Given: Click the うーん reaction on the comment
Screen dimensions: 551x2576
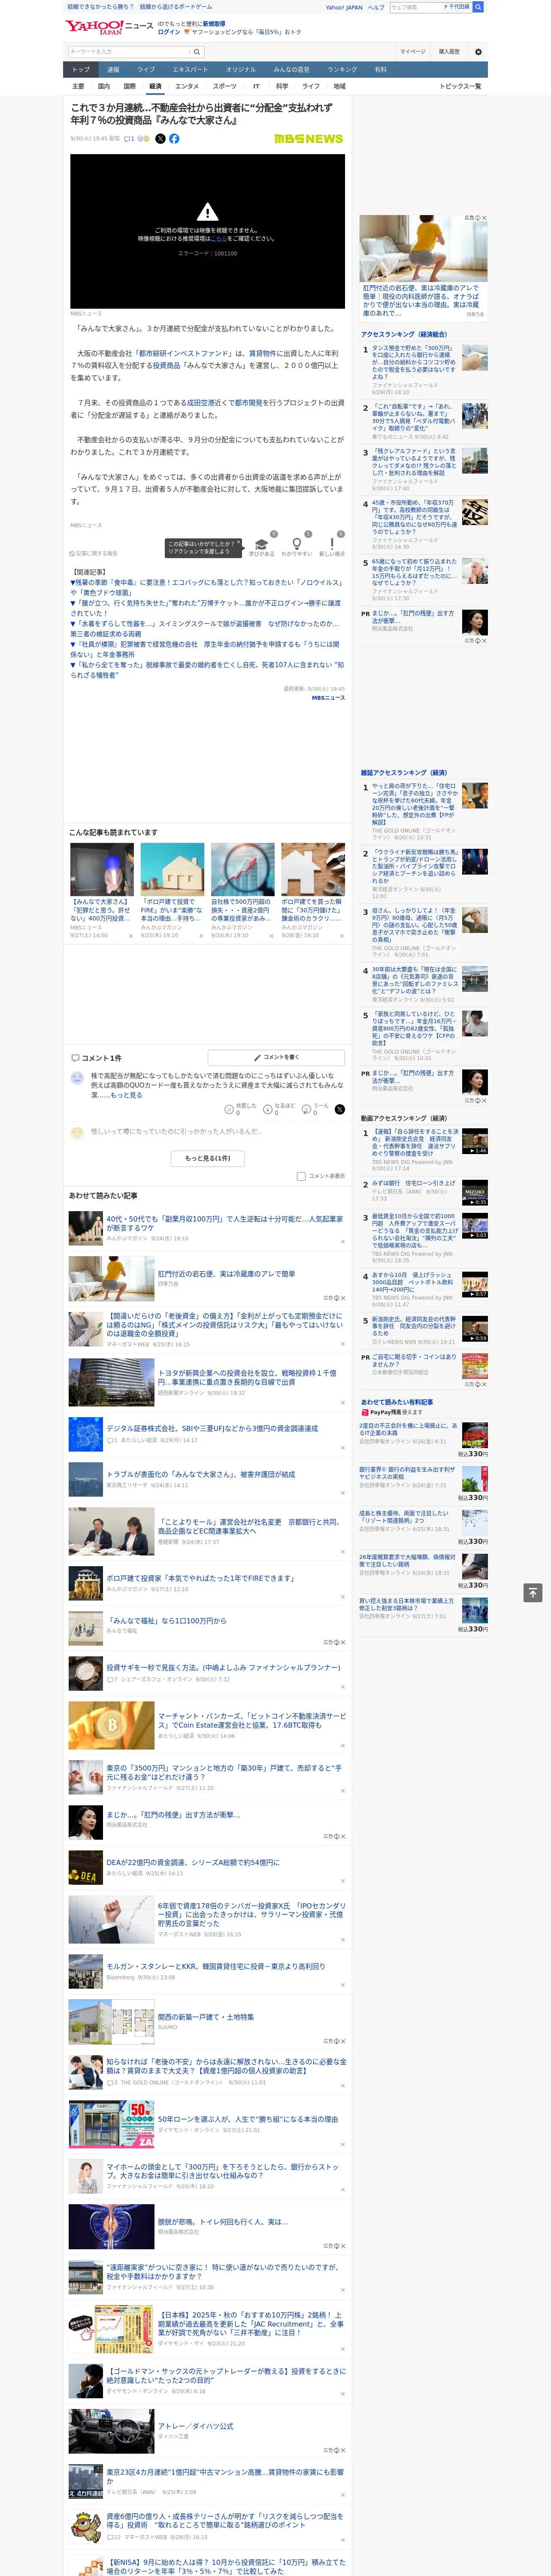Looking at the screenshot, I should point(307,1109).
